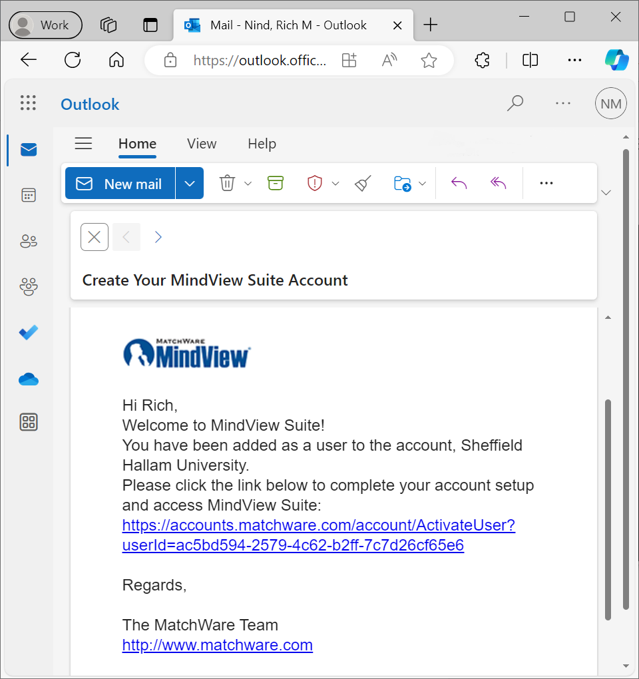The image size is (639, 679).
Task: Sweep messages using the broom icon
Action: (x=362, y=183)
